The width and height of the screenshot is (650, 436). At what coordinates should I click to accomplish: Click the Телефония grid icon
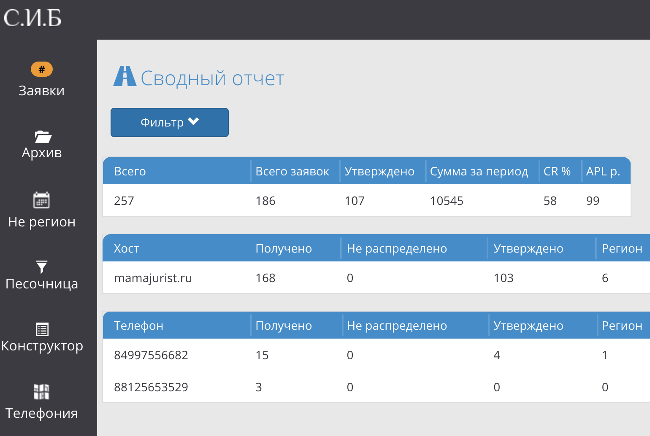point(41,391)
